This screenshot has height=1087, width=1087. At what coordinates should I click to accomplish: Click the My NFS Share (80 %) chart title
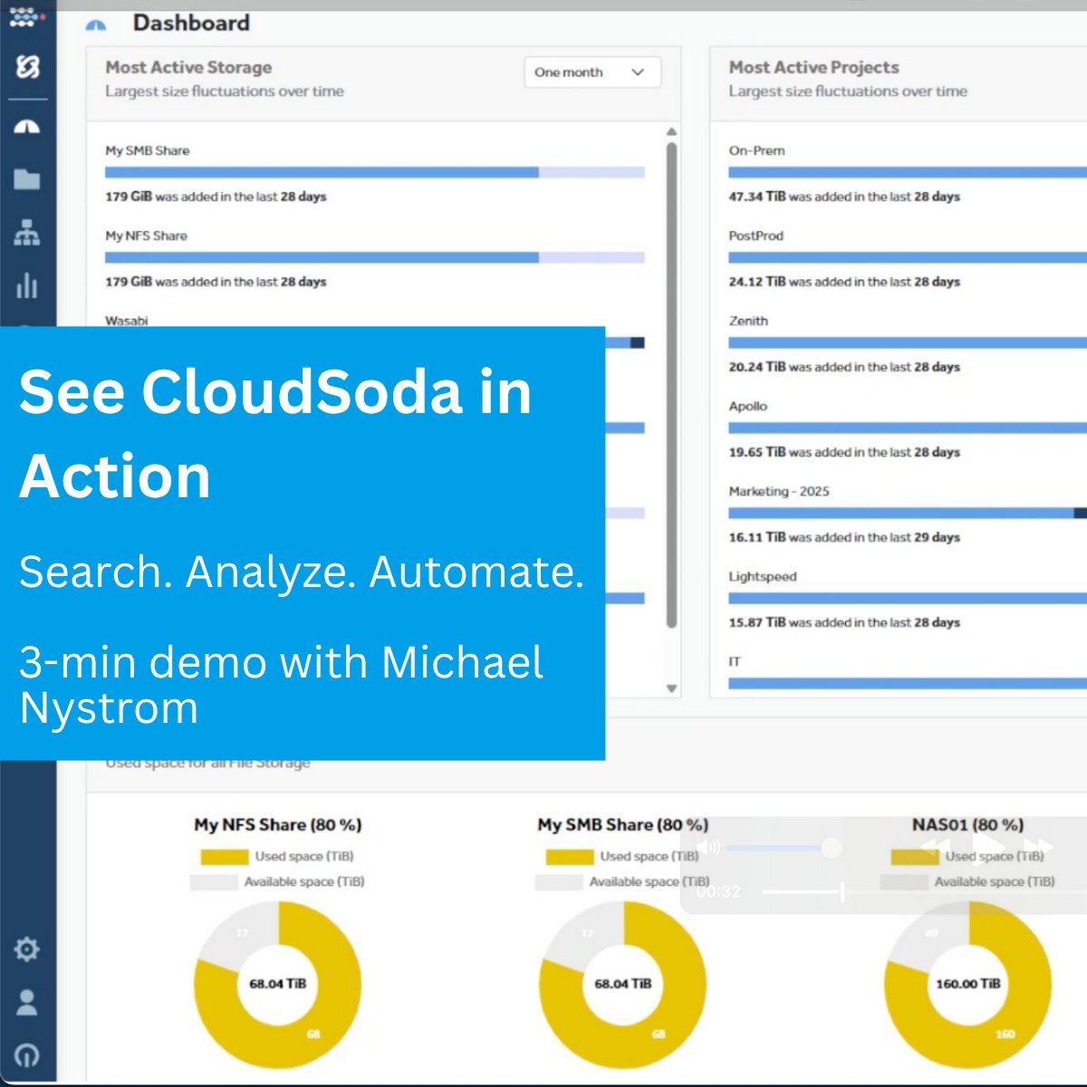(278, 825)
